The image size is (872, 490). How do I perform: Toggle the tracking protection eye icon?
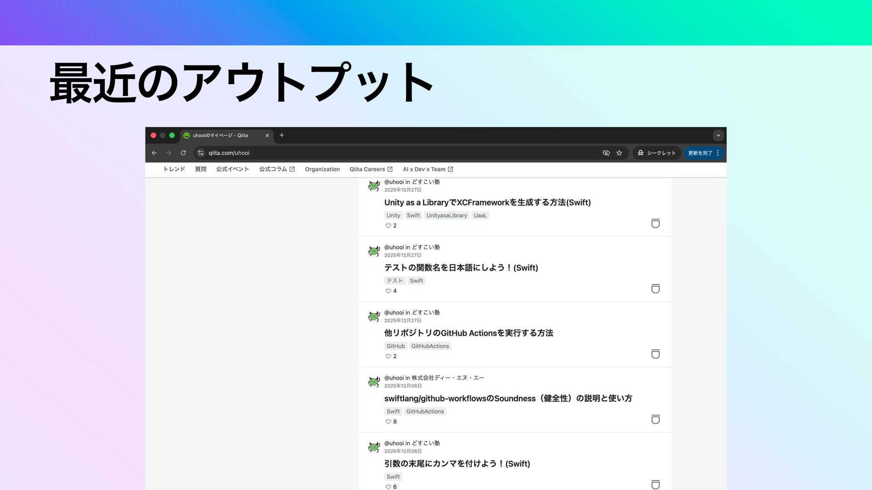(x=606, y=153)
